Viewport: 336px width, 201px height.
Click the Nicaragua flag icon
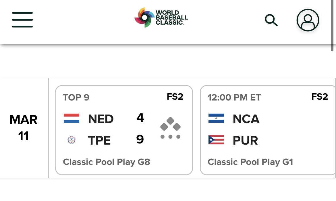[x=216, y=118]
